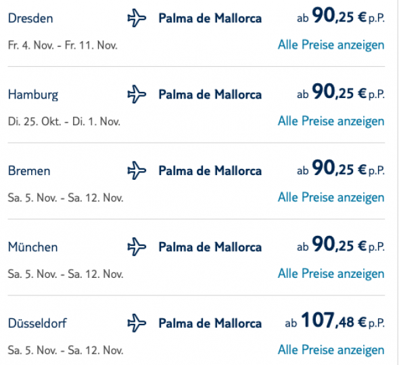Click Palma de Mallorca in the Dresden row

[x=210, y=18]
